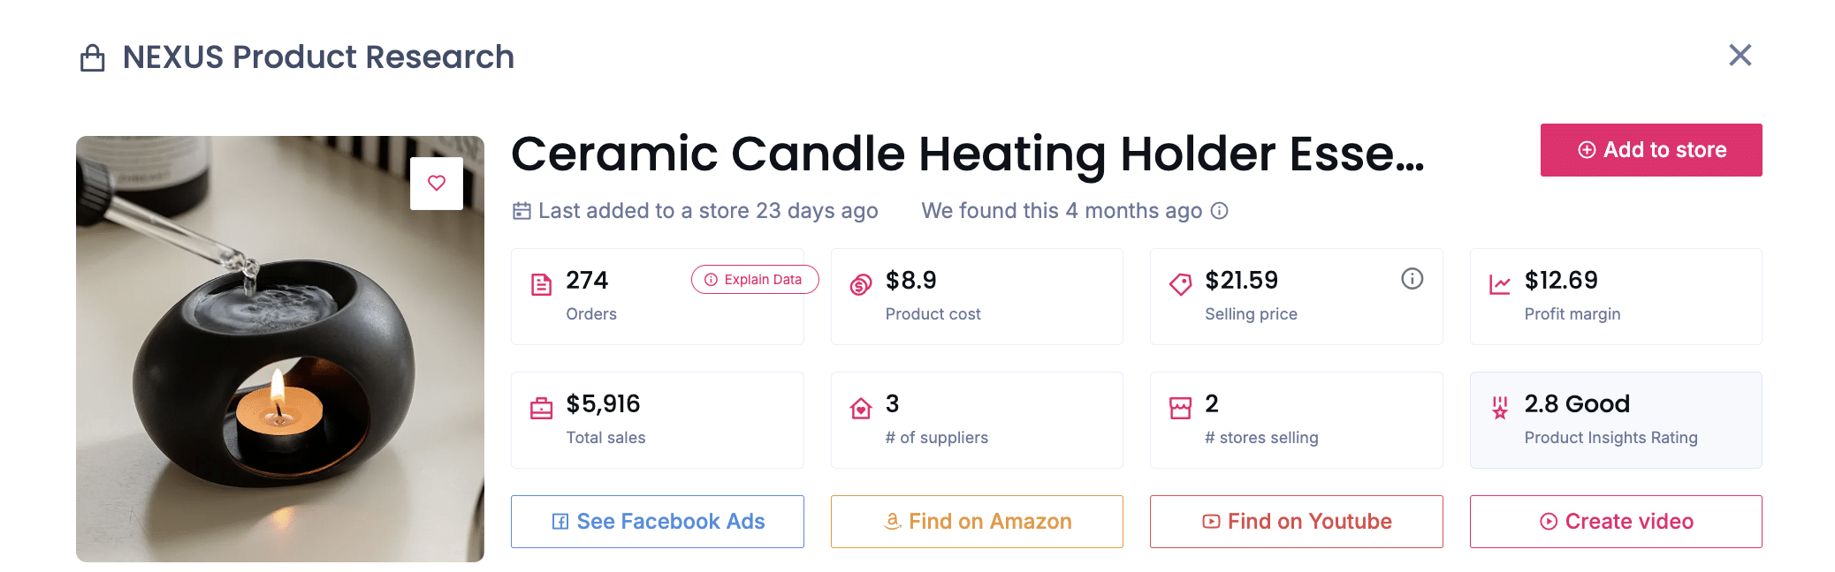This screenshot has height=572, width=1835.
Task: Click the Orders document icon
Action: (x=539, y=285)
